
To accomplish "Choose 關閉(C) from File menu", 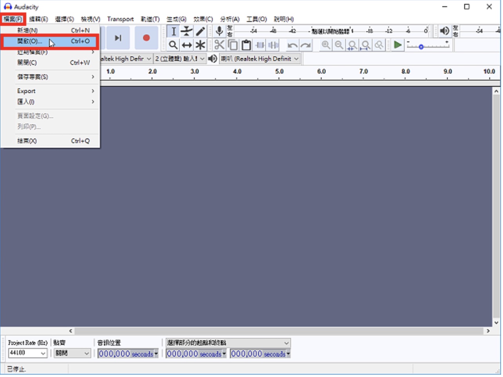I will click(50, 63).
